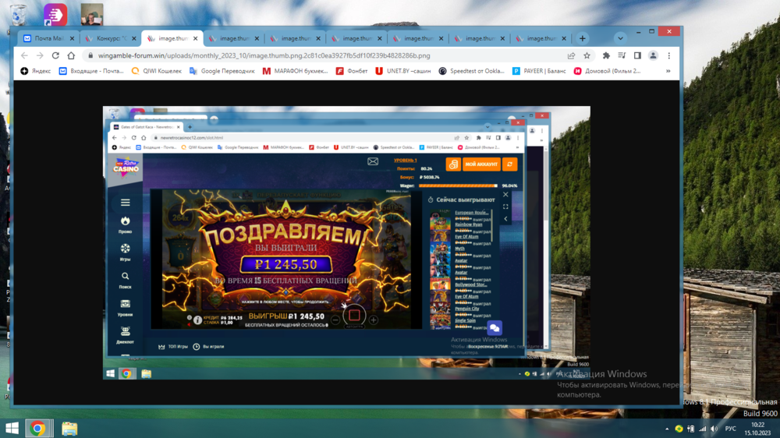Expand the tab search dropdown chevron
Image resolution: width=780 pixels, height=438 pixels.
(620, 38)
